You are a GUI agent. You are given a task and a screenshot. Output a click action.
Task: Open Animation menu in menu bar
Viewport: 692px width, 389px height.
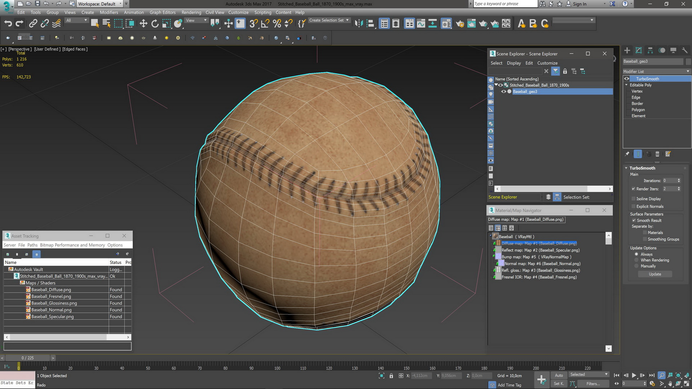tap(134, 12)
